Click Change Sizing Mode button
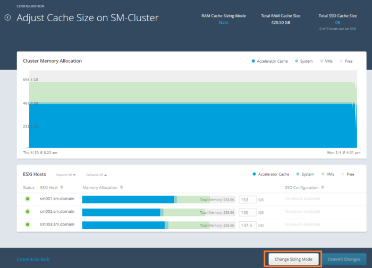The image size is (372, 268). [293, 259]
